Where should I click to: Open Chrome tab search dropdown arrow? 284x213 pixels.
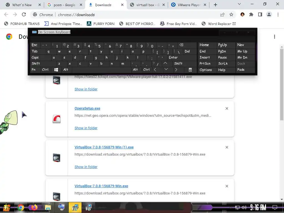pyautogui.click(x=239, y=4)
